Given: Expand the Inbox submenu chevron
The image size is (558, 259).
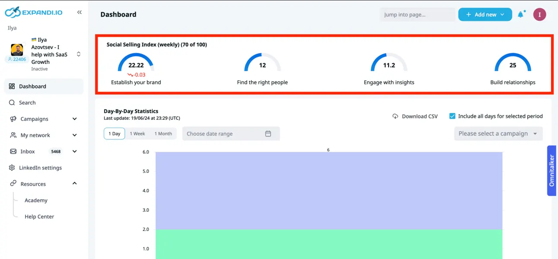Looking at the screenshot, I should tap(75, 151).
